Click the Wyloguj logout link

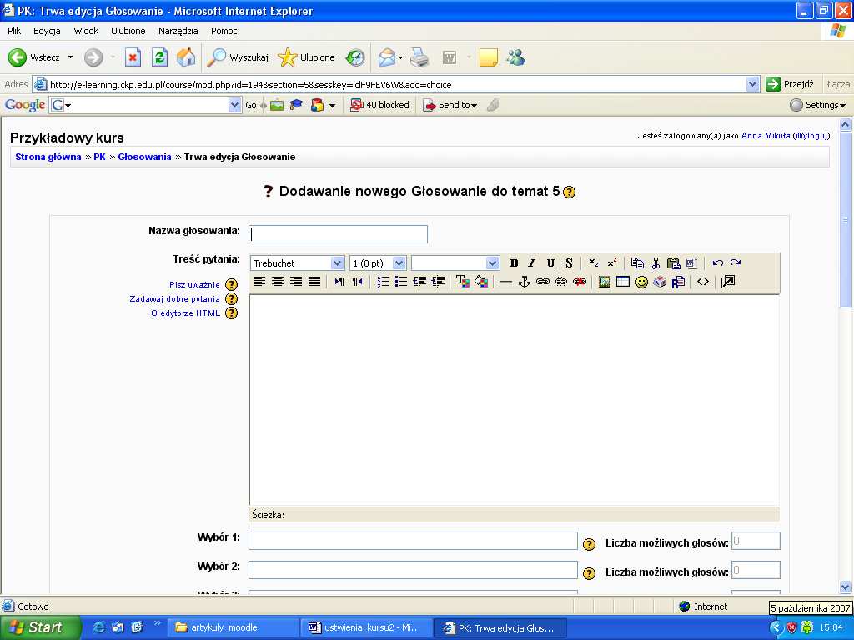pyautogui.click(x=811, y=136)
